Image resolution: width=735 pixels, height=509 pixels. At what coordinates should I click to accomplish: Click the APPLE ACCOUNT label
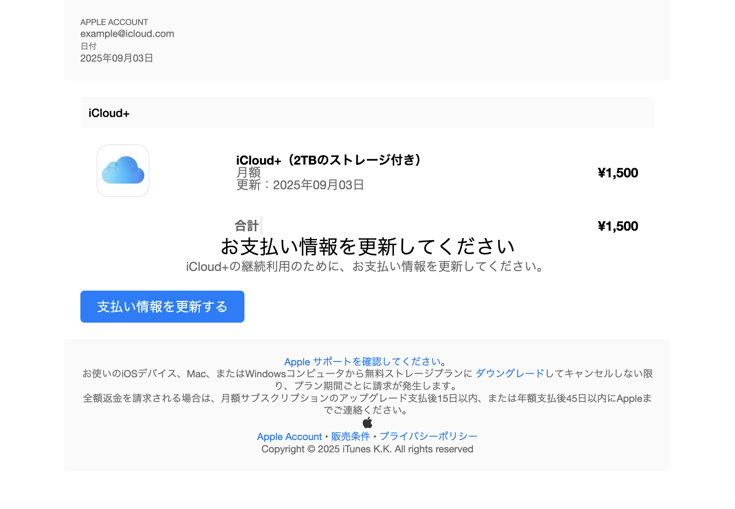tap(114, 22)
